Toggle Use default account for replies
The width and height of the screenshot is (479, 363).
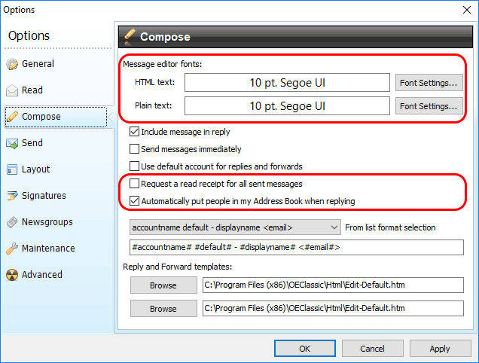point(134,166)
